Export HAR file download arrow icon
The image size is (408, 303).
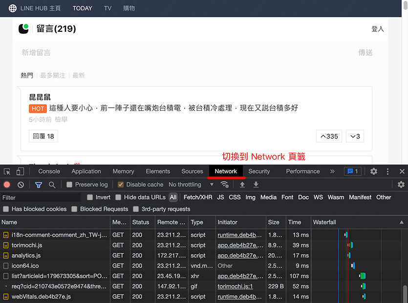pos(256,185)
